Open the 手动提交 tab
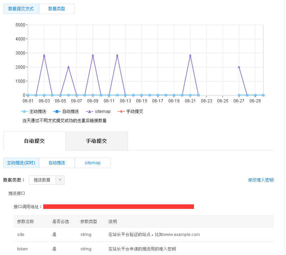 96,141
